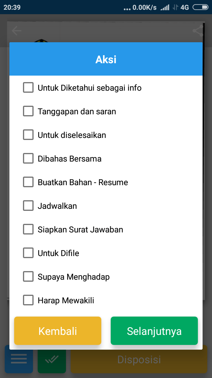This screenshot has width=212, height=378.
Task: Check "Buatkan Bahan - Resume" option
Action: point(28,182)
